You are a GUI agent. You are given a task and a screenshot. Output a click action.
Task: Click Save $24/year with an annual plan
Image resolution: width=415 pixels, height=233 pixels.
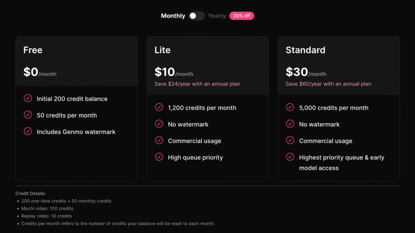197,84
